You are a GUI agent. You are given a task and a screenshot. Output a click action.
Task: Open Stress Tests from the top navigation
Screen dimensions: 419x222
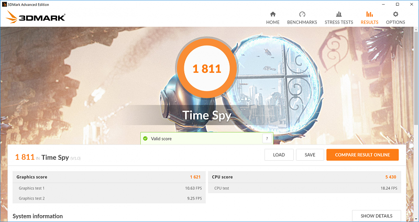[x=339, y=17]
